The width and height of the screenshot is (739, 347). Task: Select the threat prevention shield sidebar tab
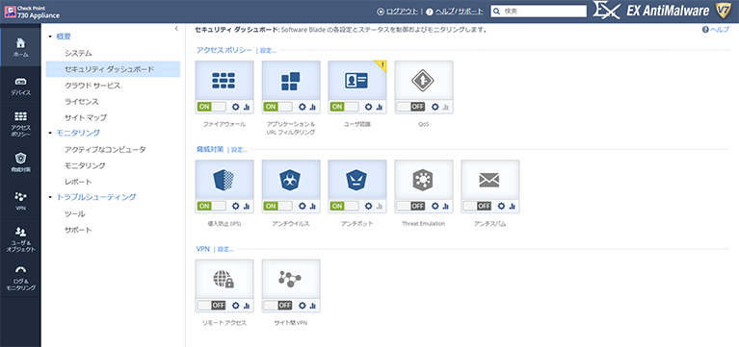pyautogui.click(x=20, y=162)
